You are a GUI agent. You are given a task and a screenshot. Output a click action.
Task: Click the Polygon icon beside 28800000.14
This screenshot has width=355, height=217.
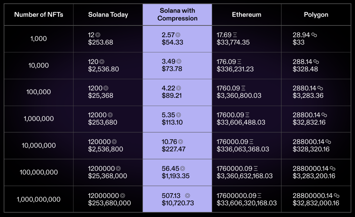tap(337, 196)
